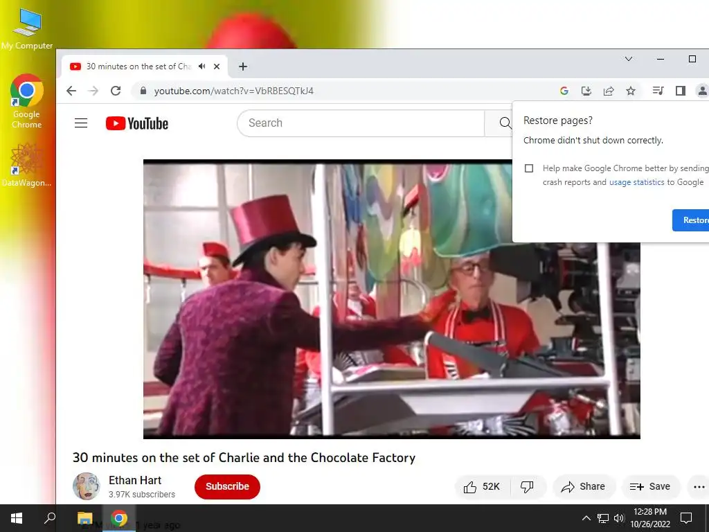Close the YouTube tab
The height and width of the screenshot is (532, 709).
click(217, 66)
